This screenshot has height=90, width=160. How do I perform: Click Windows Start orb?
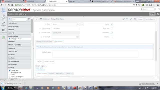[3, 88]
